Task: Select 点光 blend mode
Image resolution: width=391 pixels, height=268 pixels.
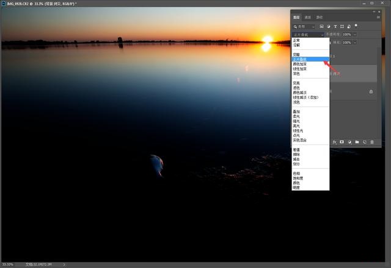Action: click(x=310, y=135)
